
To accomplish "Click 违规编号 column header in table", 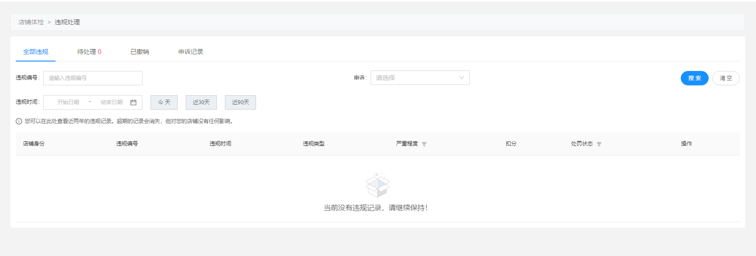I will coord(127,144).
